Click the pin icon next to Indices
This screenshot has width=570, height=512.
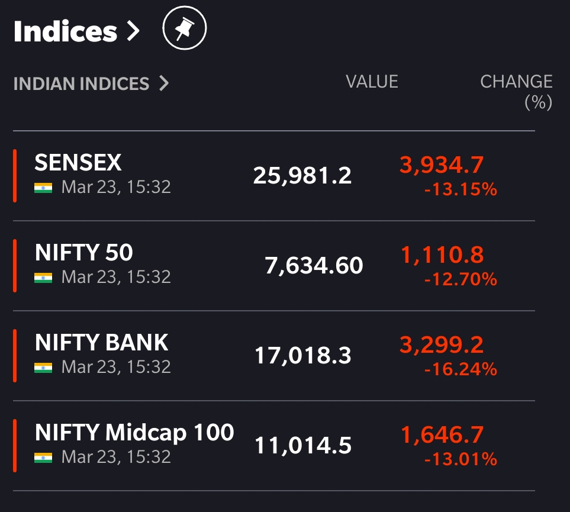tap(185, 28)
